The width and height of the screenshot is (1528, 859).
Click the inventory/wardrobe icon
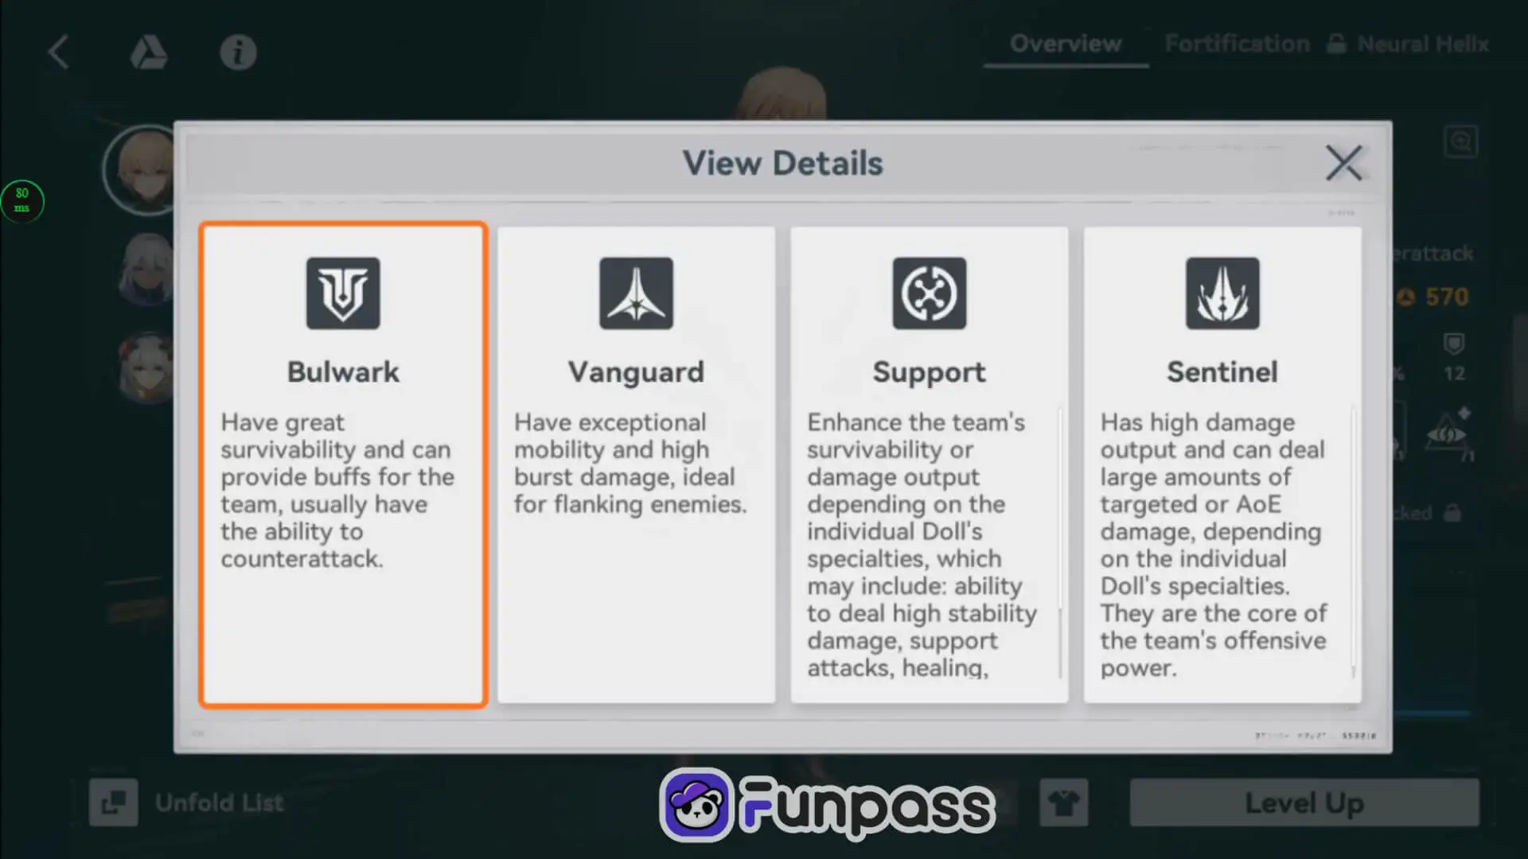pyautogui.click(x=1065, y=803)
